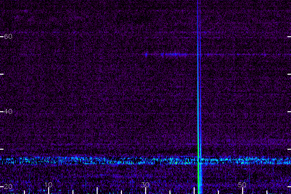This screenshot has width=291, height=194.
Task: Click the 40 label on vertical axis
Action: [8, 111]
